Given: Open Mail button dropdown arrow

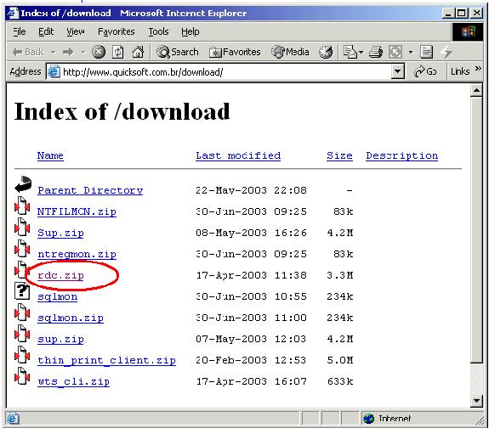Looking at the screenshot, I should pos(361,52).
